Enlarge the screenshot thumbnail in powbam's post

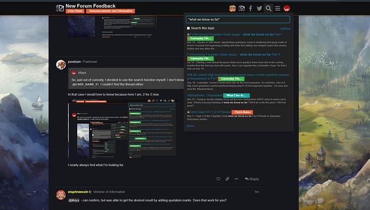coord(122,129)
